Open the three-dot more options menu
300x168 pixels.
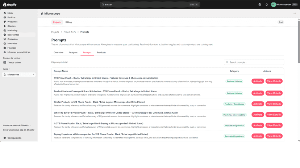pos(295,14)
